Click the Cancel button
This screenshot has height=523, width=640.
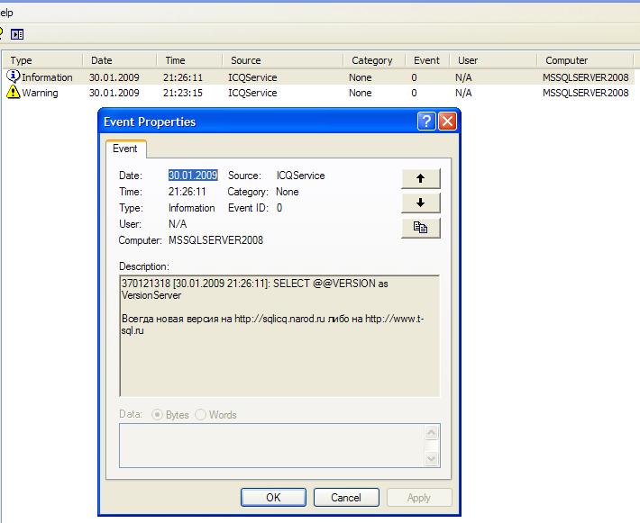[x=346, y=497]
